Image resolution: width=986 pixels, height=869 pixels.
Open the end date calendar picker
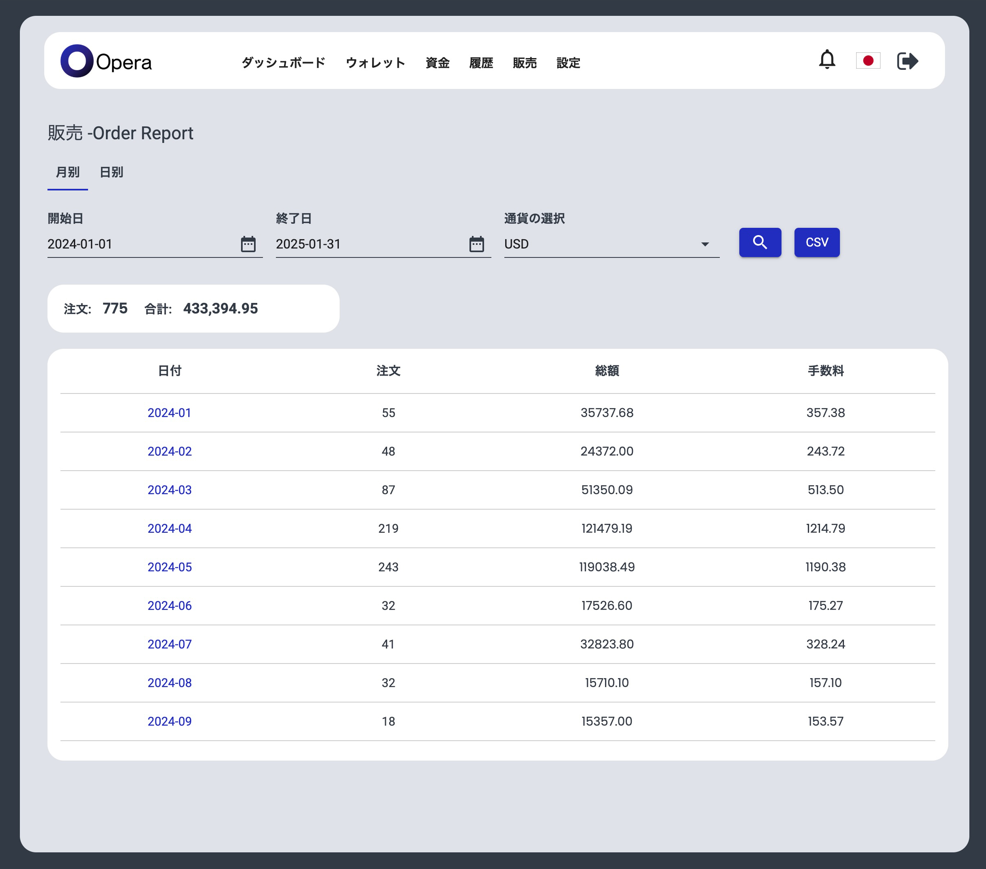pos(476,244)
